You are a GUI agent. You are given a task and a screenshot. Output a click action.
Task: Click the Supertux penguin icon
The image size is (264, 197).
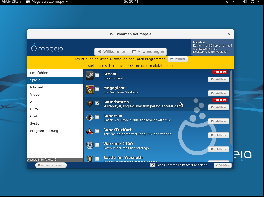[90, 117]
